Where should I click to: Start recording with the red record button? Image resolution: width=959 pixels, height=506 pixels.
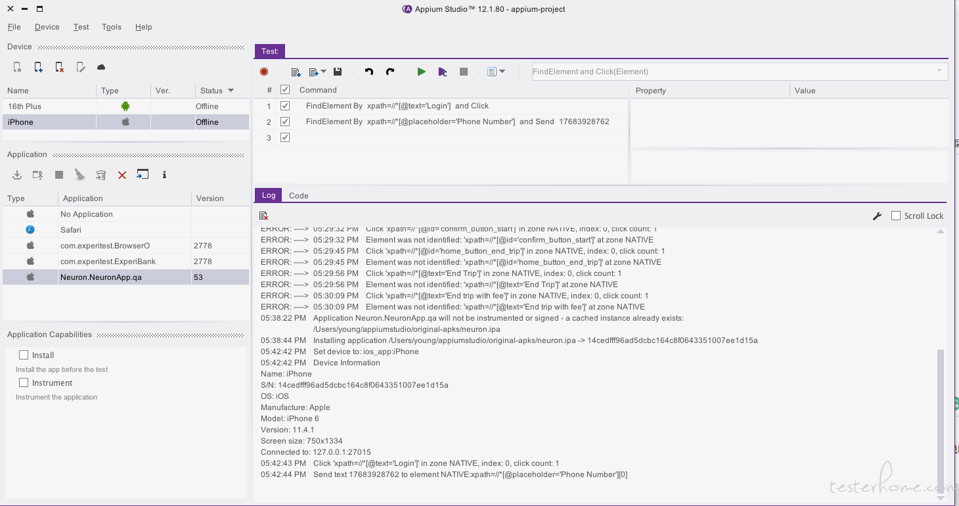[264, 72]
